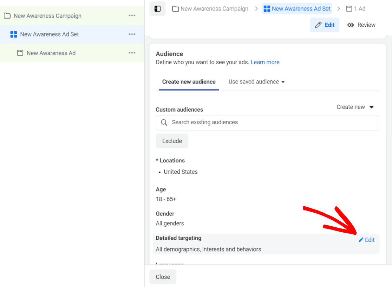Edit the Detailed targeting settings
392x287 pixels.
pos(367,240)
